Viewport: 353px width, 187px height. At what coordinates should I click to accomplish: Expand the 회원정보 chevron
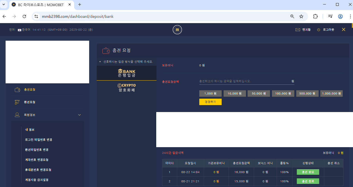pyautogui.click(x=79, y=115)
